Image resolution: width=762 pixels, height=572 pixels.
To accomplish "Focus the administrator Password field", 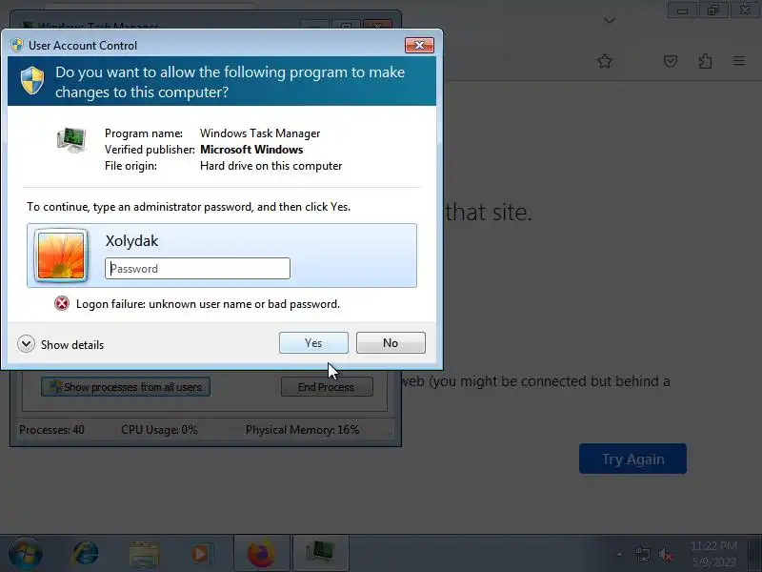I will 197,269.
